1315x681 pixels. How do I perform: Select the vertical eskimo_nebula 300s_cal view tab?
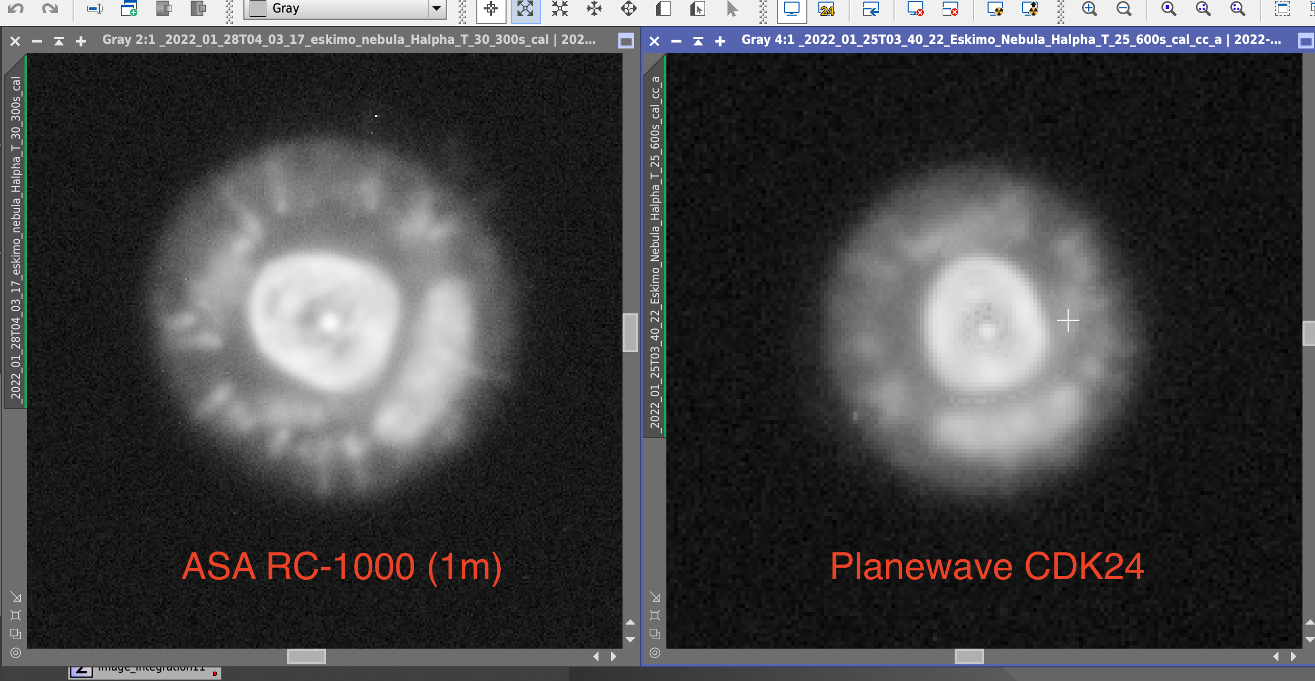pyautogui.click(x=16, y=238)
